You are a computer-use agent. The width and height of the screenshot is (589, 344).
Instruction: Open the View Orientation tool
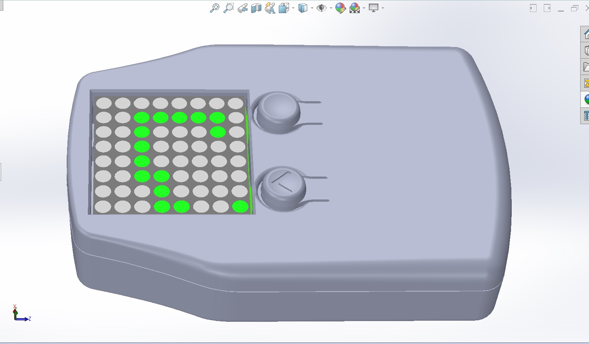point(284,8)
